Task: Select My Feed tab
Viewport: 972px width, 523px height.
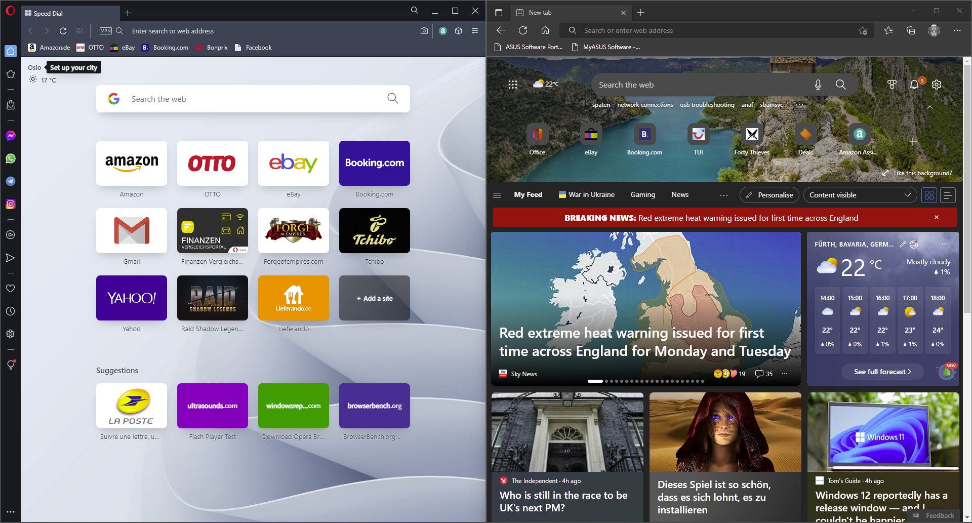Action: 528,194
